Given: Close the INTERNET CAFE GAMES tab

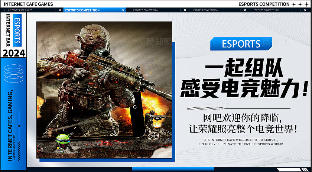Looking at the screenshot, I should click(60, 10).
